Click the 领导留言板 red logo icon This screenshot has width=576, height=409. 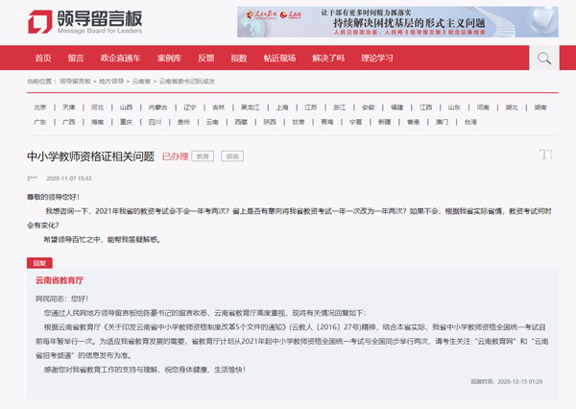[x=40, y=21]
